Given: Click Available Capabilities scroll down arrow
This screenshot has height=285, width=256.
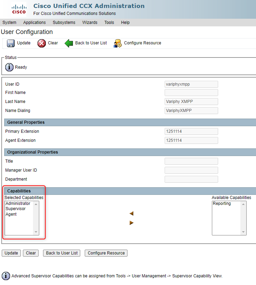Looking at the screenshot, I should click(x=243, y=232).
